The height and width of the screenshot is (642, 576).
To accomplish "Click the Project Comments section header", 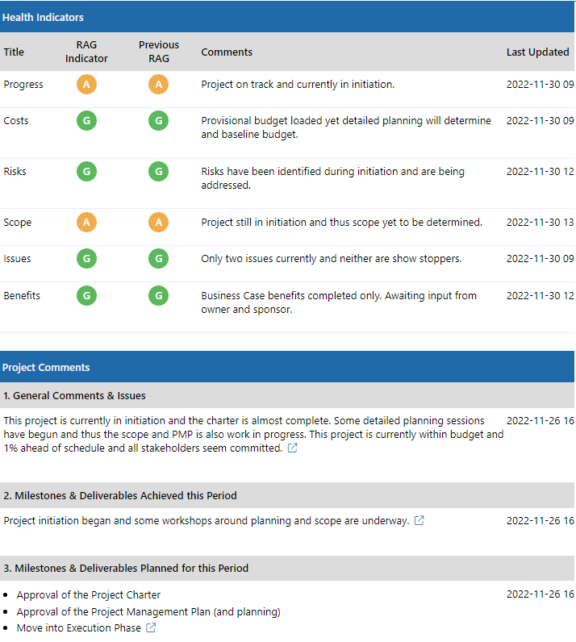I will 287,367.
